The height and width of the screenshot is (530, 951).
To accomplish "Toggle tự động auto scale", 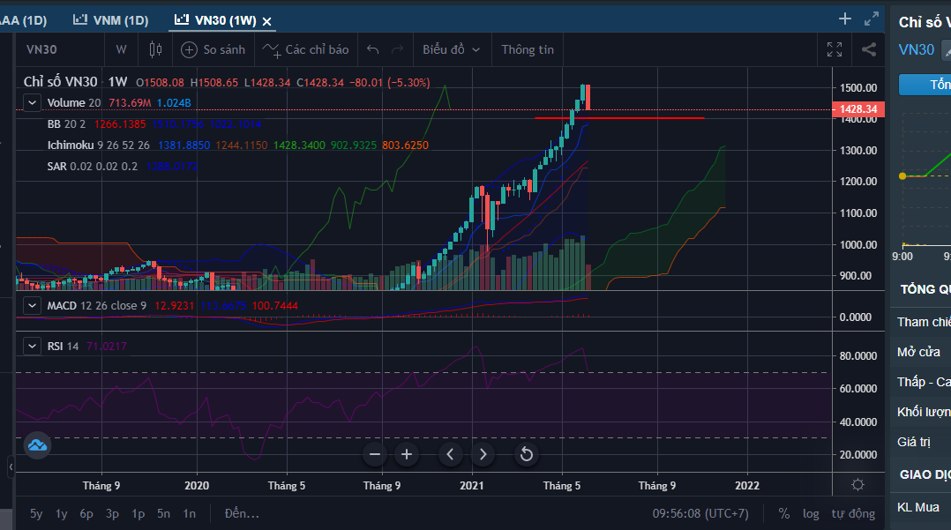I will [x=853, y=513].
